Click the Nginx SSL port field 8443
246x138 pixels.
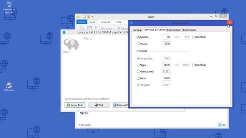tap(185, 65)
